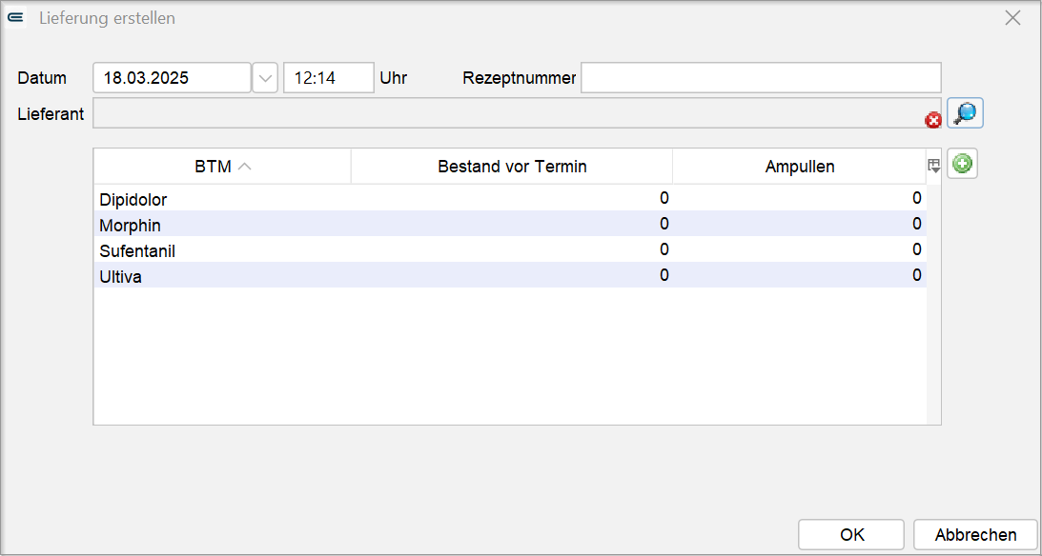
Task: Clear Lieferant with the red X icon
Action: [933, 120]
